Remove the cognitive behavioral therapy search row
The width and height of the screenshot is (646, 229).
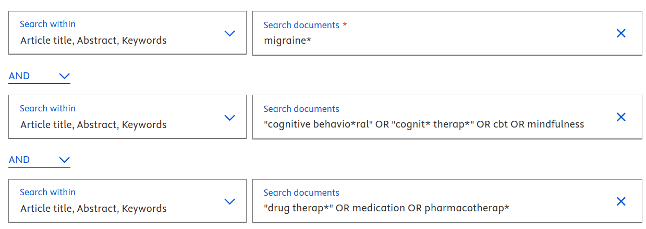click(x=621, y=117)
